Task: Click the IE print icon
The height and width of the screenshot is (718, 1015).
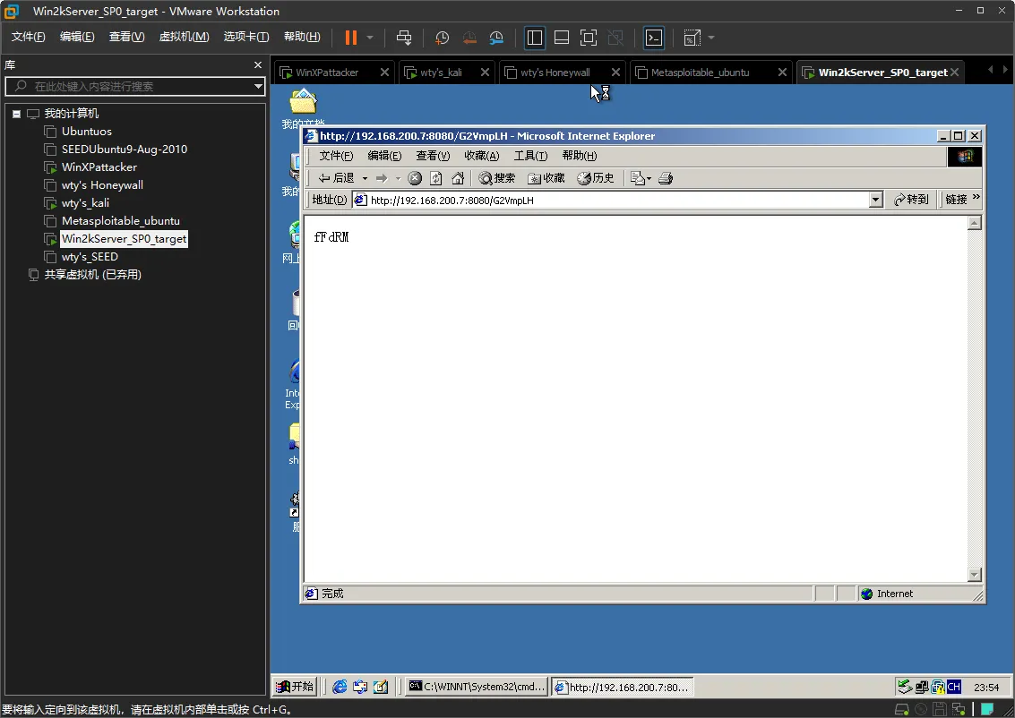Action: tap(666, 178)
